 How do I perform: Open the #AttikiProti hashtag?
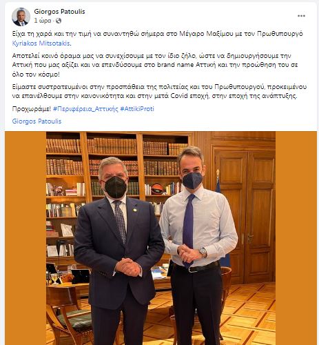137,109
